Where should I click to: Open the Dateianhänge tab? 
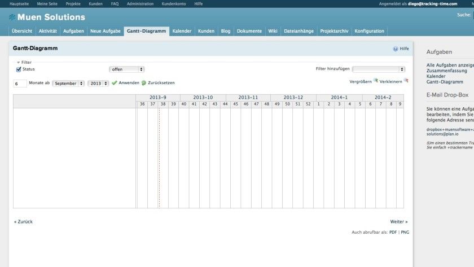point(299,31)
